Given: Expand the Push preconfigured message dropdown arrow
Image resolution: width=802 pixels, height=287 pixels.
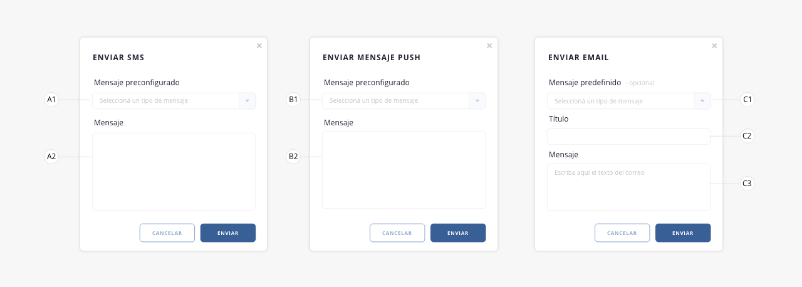Looking at the screenshot, I should (x=477, y=101).
